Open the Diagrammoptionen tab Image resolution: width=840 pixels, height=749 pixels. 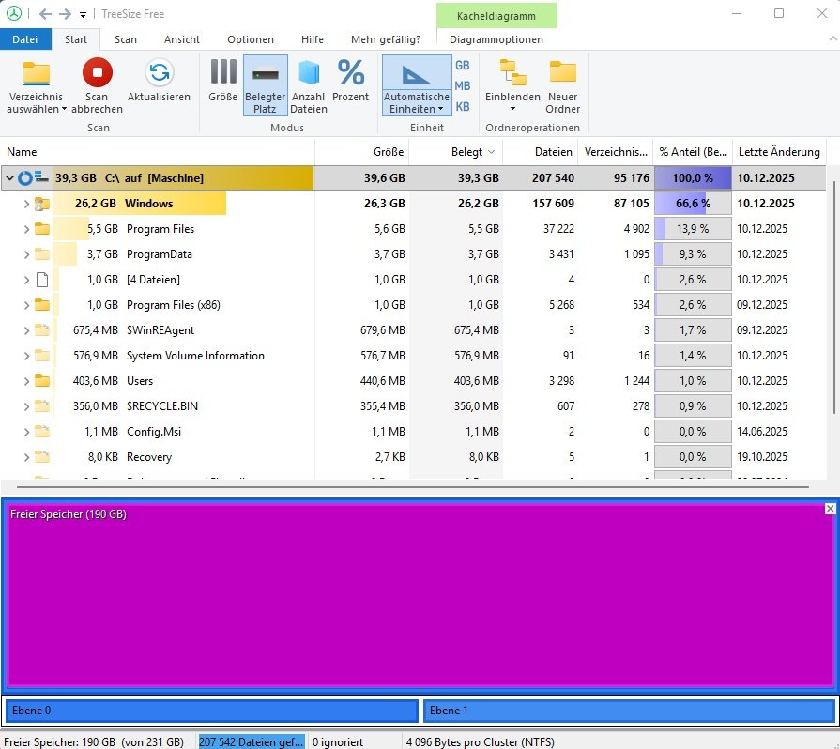point(496,39)
